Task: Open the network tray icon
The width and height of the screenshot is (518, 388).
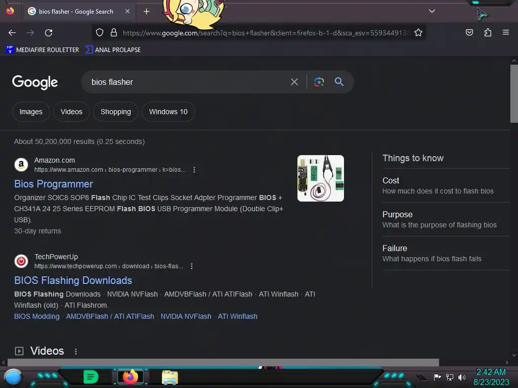Action: tap(450, 377)
